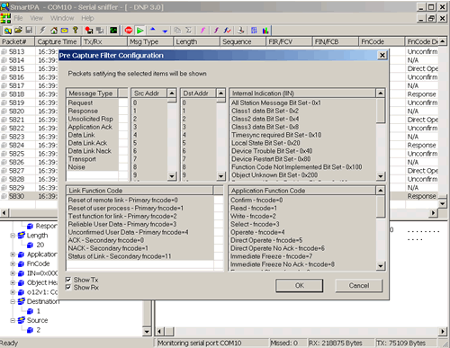This screenshot has width=450, height=348.
Task: Click the joystick-like device toolbar icon
Action: click(240, 31)
